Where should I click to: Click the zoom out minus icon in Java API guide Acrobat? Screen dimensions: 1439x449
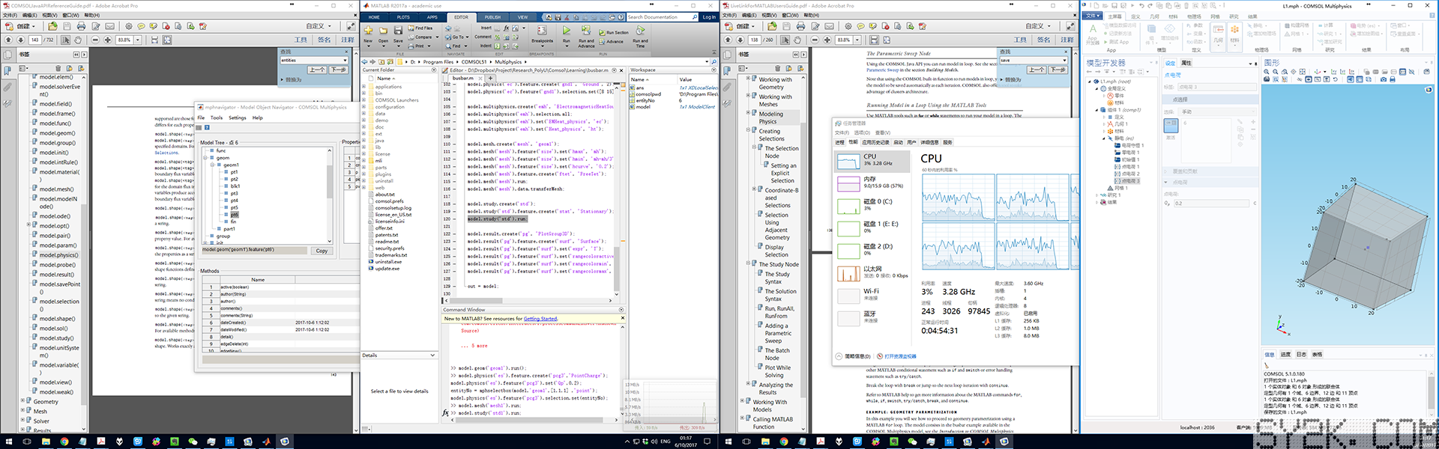click(95, 40)
